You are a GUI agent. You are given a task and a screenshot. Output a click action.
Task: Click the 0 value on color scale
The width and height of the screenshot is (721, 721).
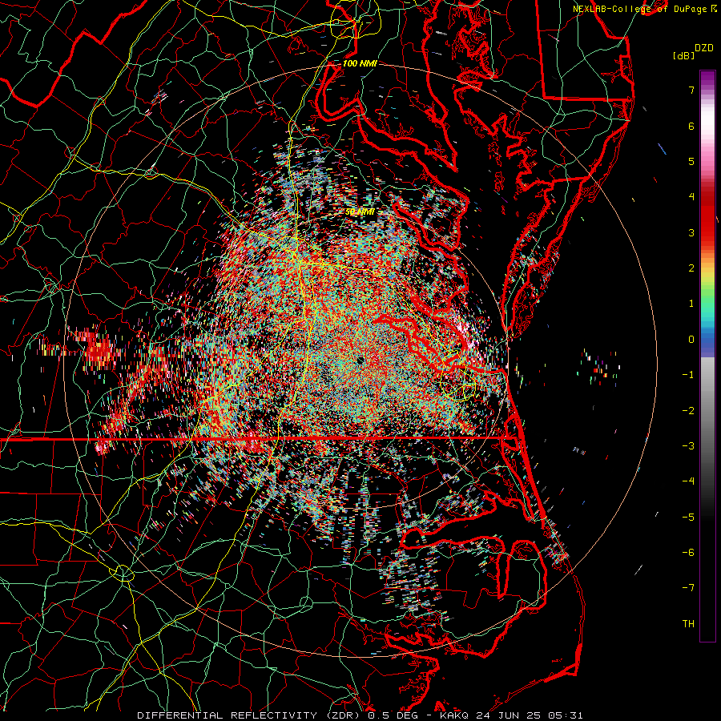click(x=691, y=340)
